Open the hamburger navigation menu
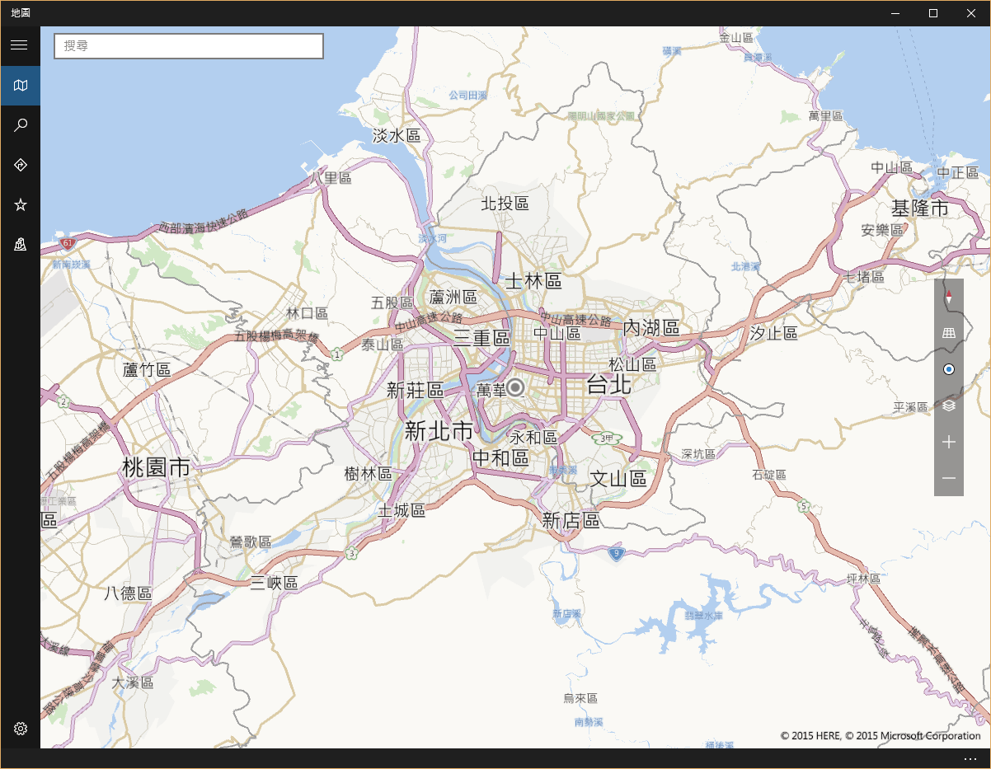 click(x=20, y=45)
